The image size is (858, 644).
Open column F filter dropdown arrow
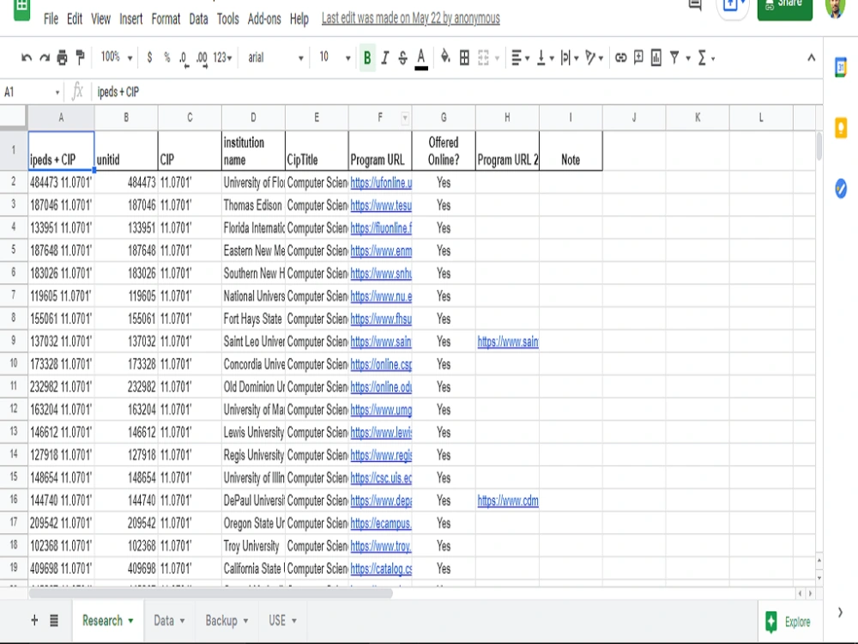point(405,118)
